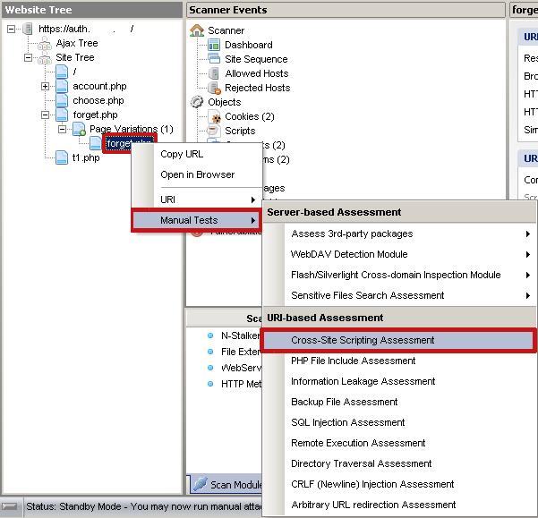The height and width of the screenshot is (518, 538).
Task: Click the forget.php parent page icon
Action: pyautogui.click(x=62, y=115)
